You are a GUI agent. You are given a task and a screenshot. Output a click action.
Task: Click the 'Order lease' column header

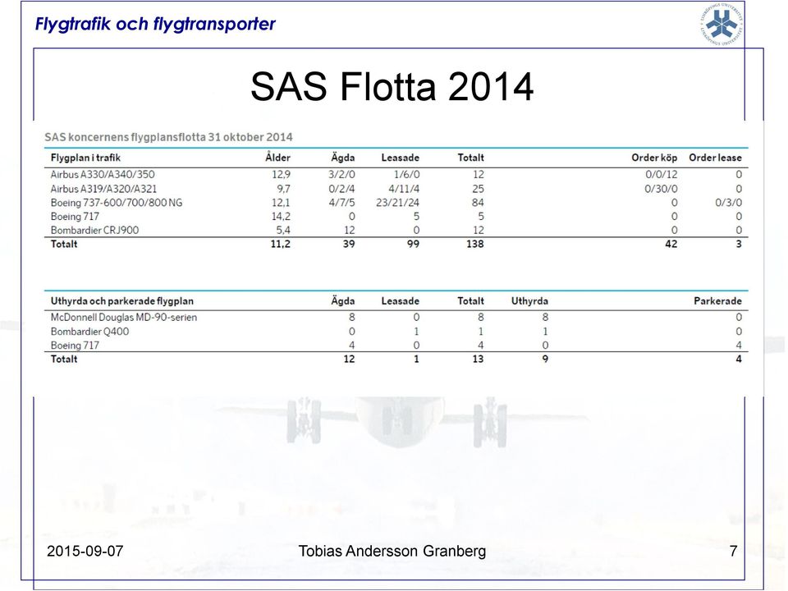(x=715, y=158)
